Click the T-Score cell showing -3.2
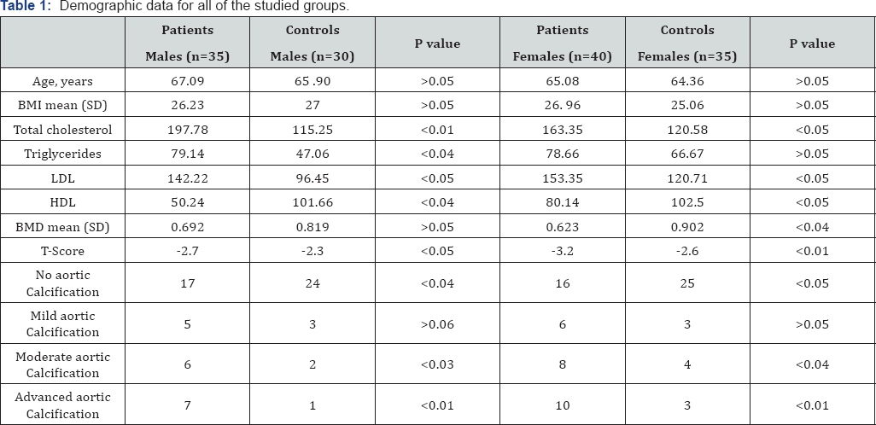The width and height of the screenshot is (876, 425). tap(562, 251)
